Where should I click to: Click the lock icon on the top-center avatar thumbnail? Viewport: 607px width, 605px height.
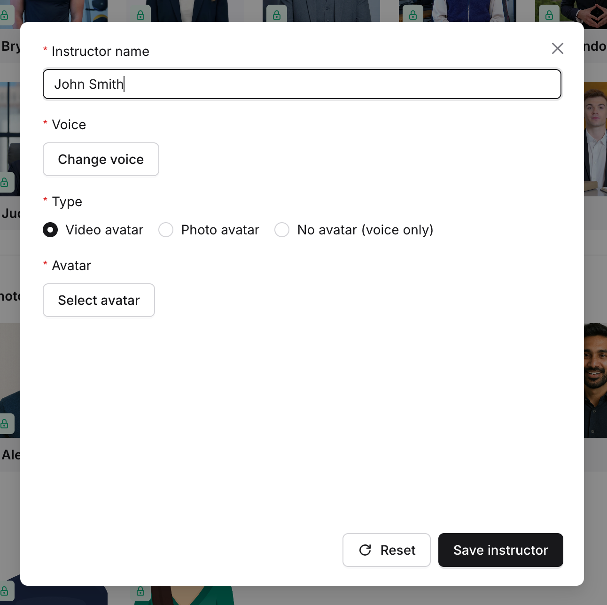(276, 15)
